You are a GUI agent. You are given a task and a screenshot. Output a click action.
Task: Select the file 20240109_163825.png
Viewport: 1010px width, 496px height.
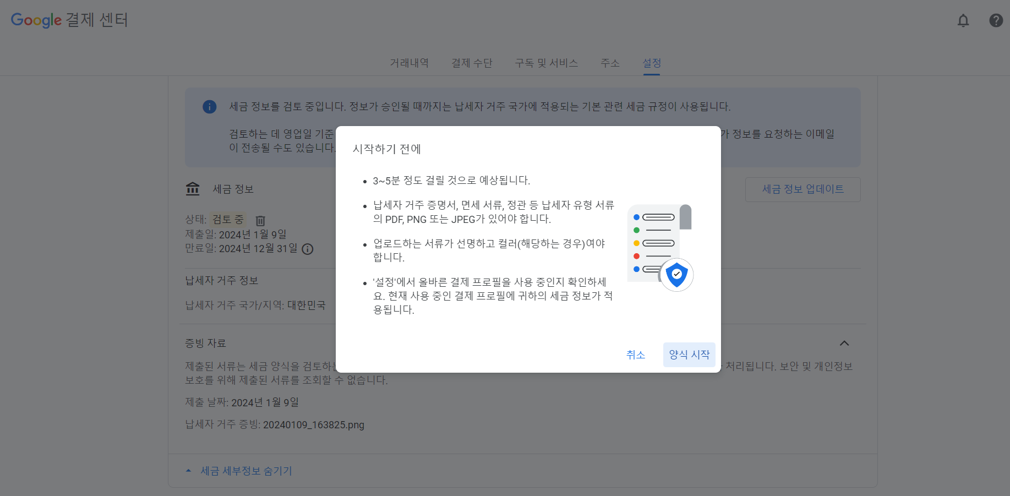(314, 424)
